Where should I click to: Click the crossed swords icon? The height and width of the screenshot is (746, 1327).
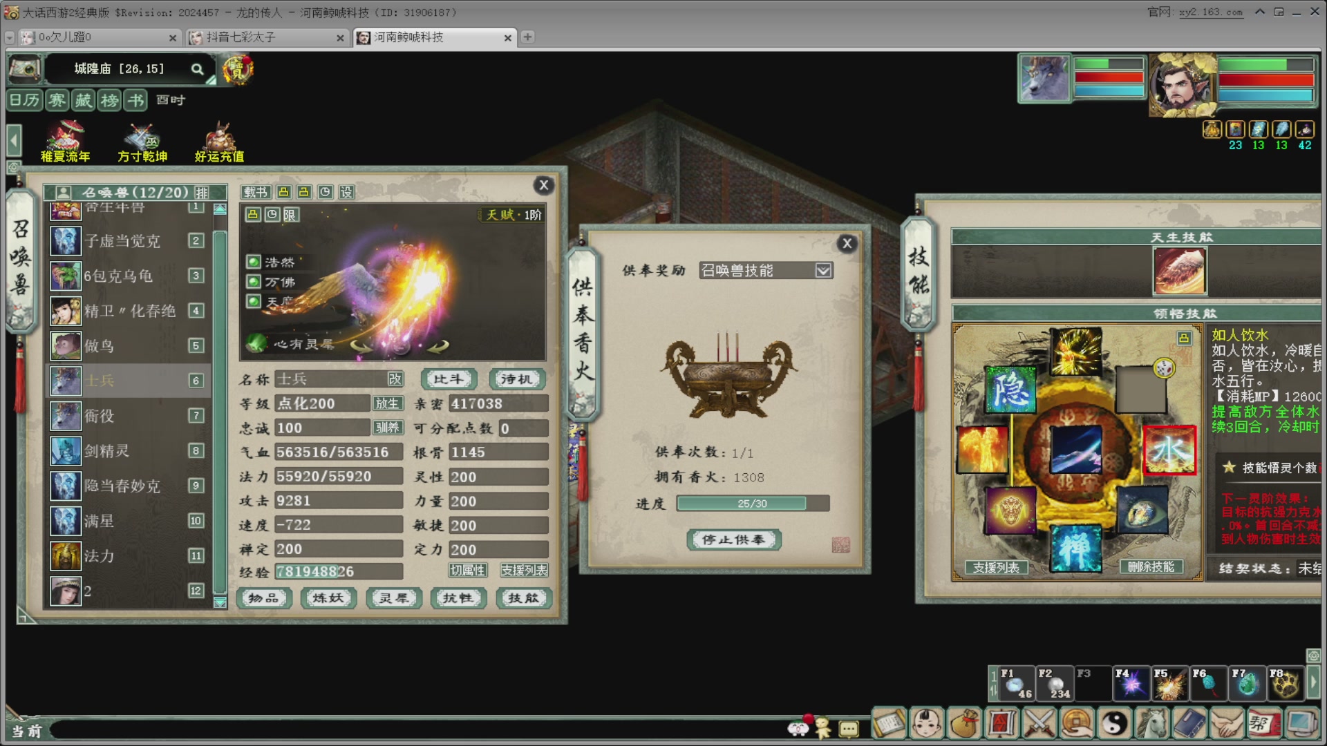(x=1039, y=723)
